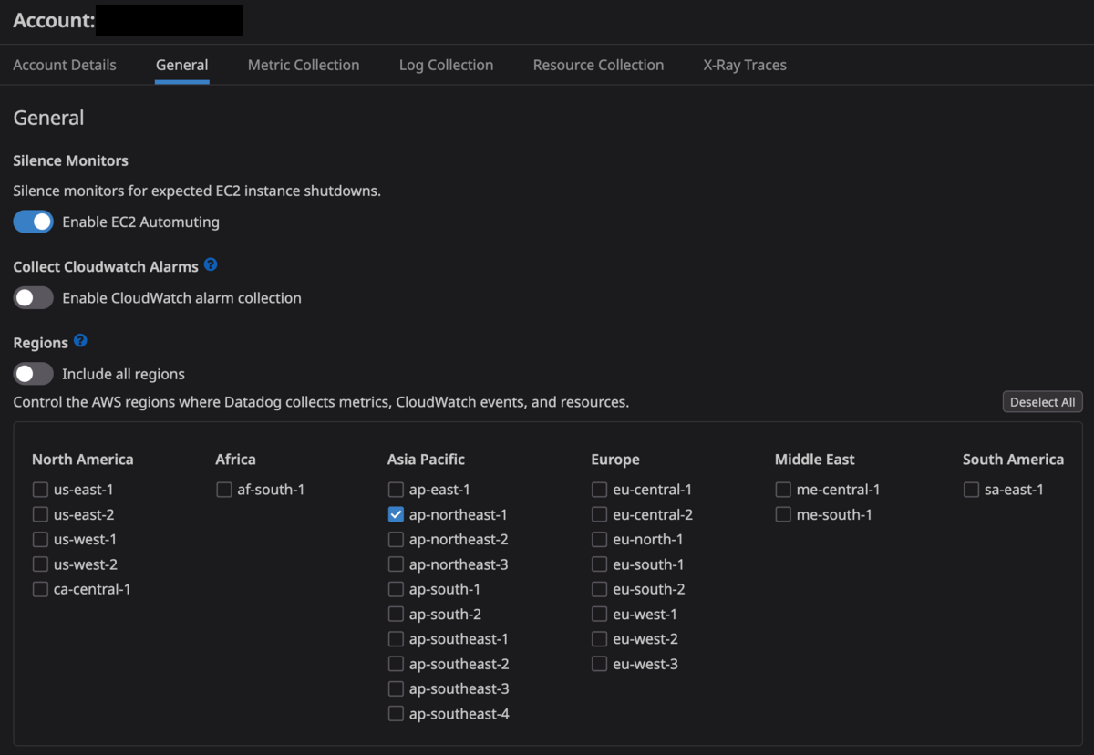Click the Africa group heading

coord(235,460)
